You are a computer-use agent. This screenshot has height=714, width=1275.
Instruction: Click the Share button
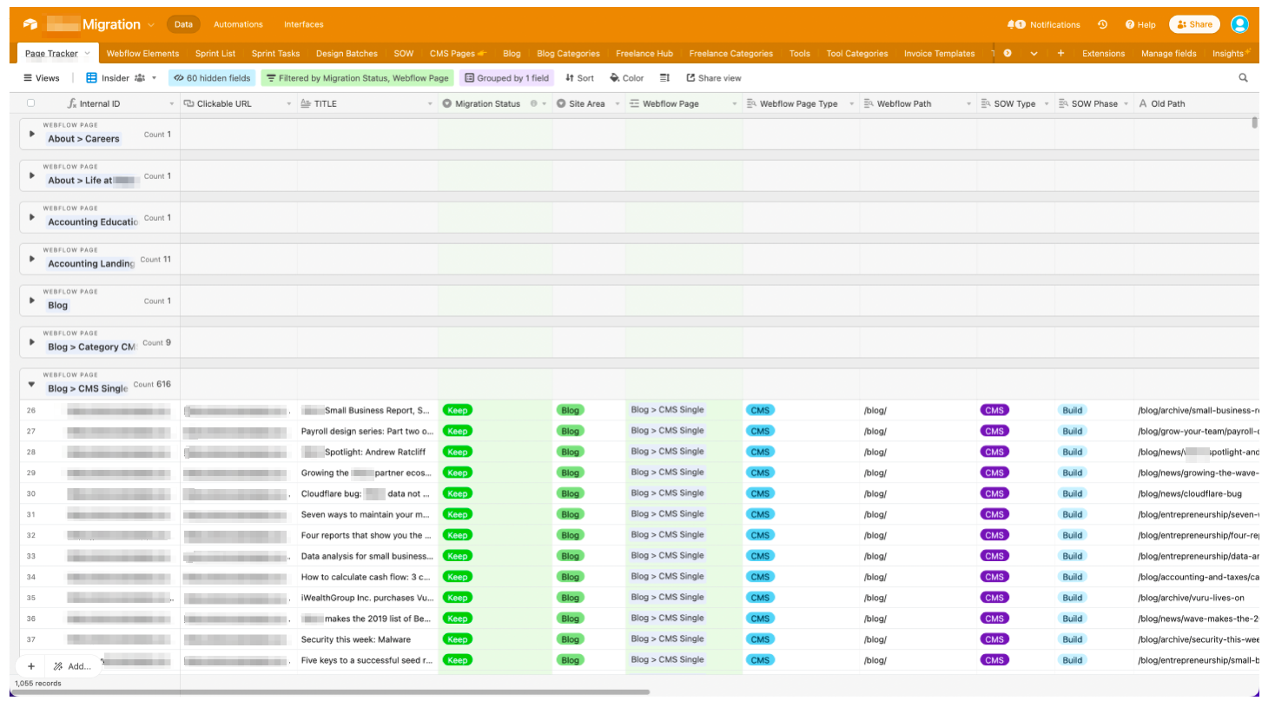pos(1194,24)
